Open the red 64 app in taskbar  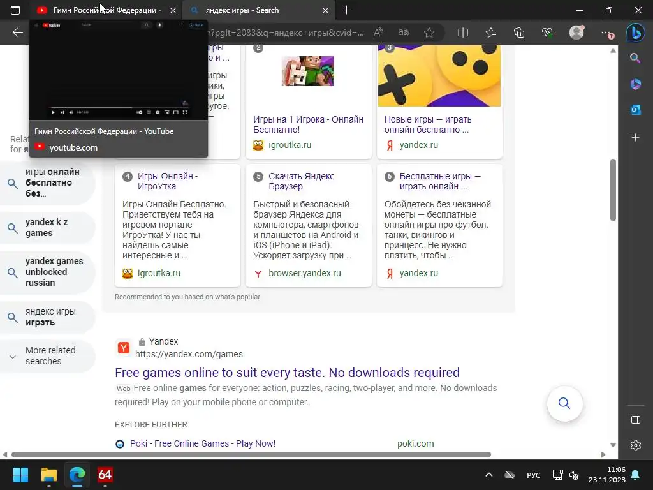pyautogui.click(x=105, y=475)
